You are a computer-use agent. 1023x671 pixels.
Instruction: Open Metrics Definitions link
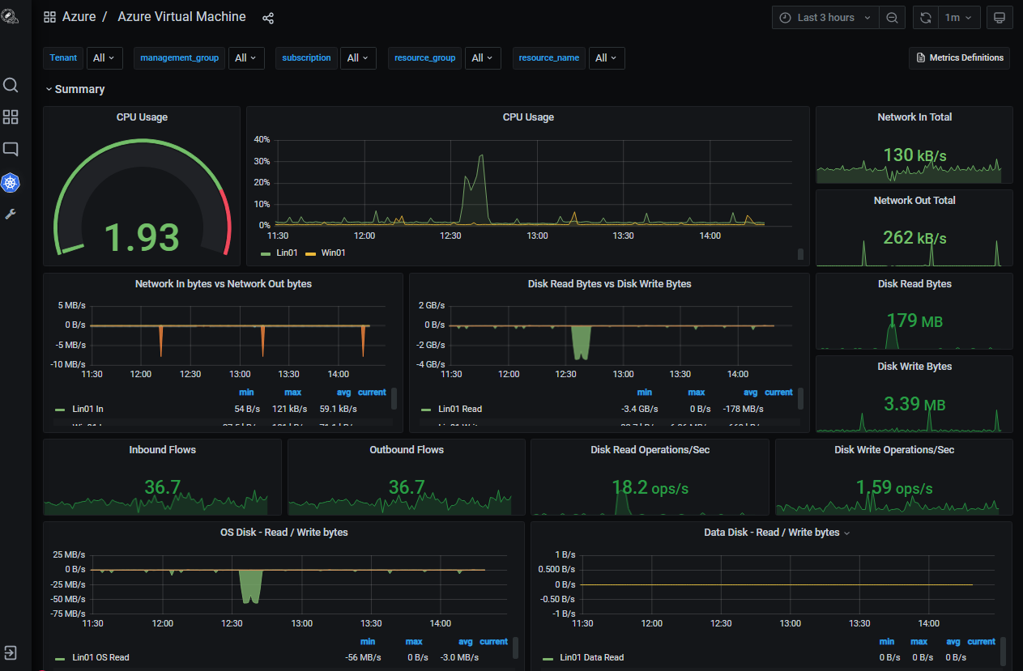[960, 57]
